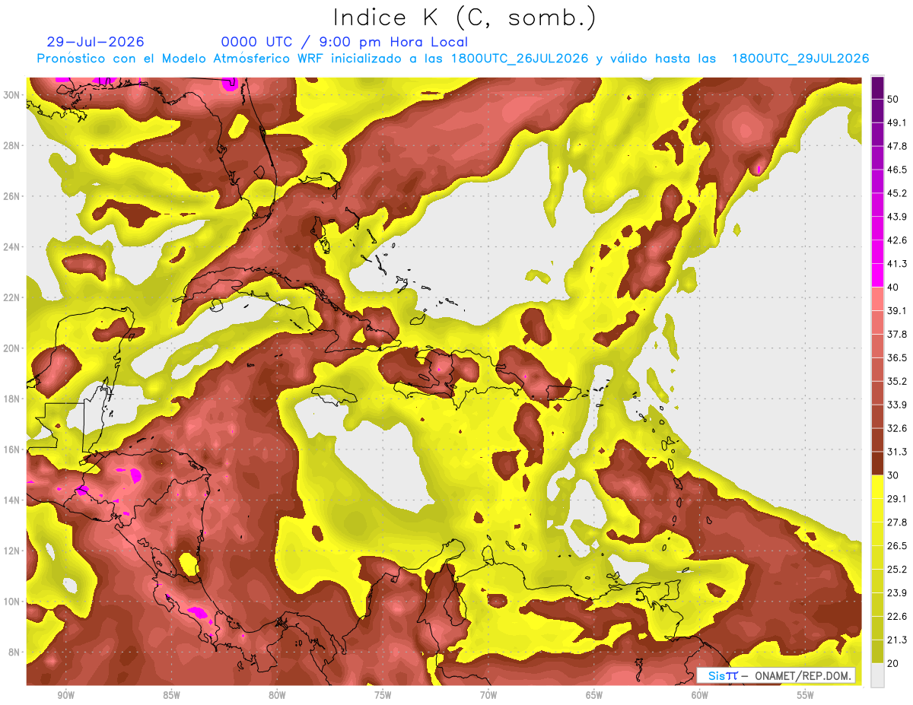
Task: Click the colorbar label "20"
Action: pyautogui.click(x=892, y=664)
